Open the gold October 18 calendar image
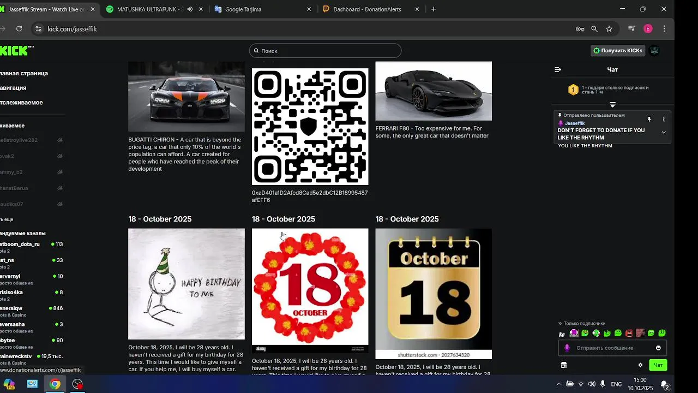This screenshot has height=393, width=698. coord(434,294)
